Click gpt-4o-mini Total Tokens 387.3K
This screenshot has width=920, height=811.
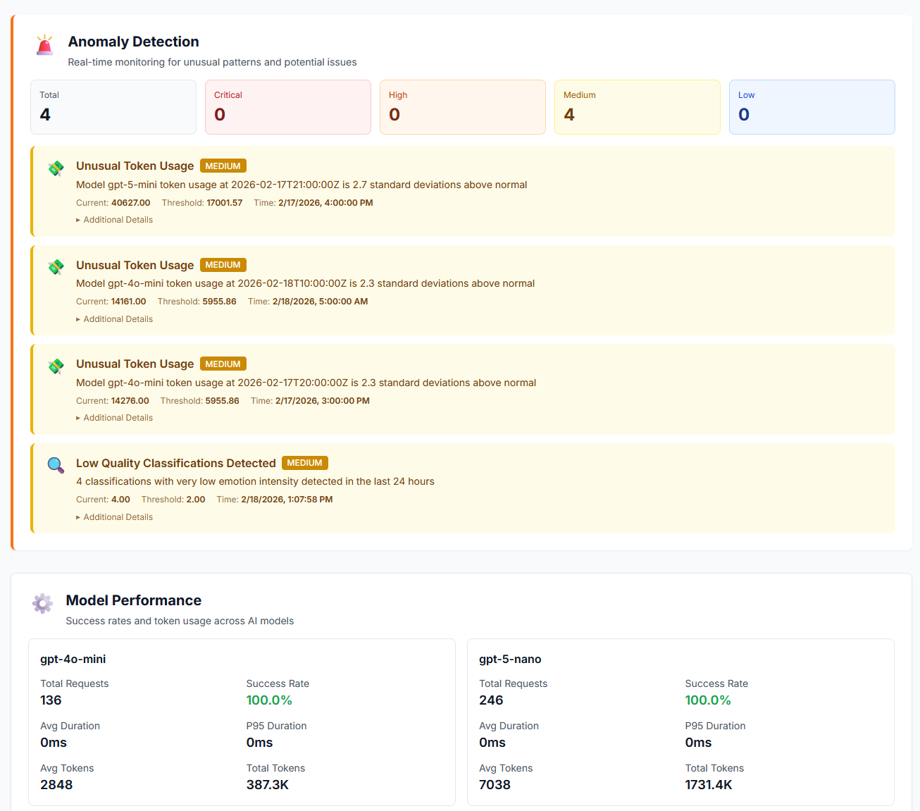(268, 785)
